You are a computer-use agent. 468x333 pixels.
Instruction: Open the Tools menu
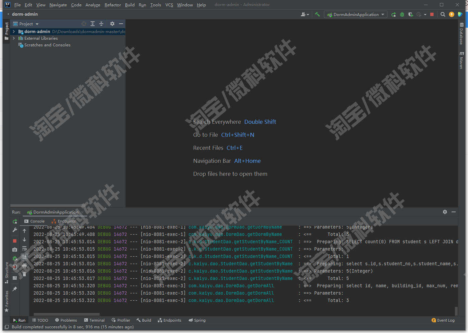[x=155, y=5]
